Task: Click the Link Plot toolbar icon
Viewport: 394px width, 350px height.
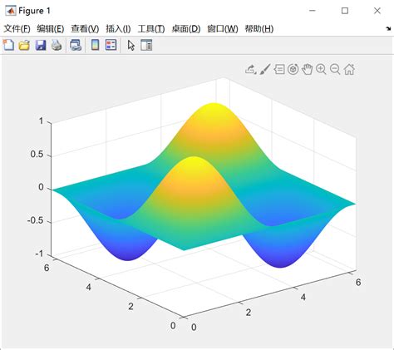Action: (x=76, y=45)
